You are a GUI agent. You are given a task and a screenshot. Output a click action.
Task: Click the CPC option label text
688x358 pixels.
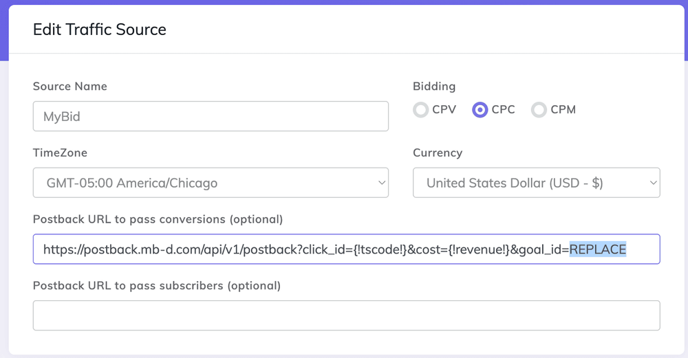pos(503,110)
